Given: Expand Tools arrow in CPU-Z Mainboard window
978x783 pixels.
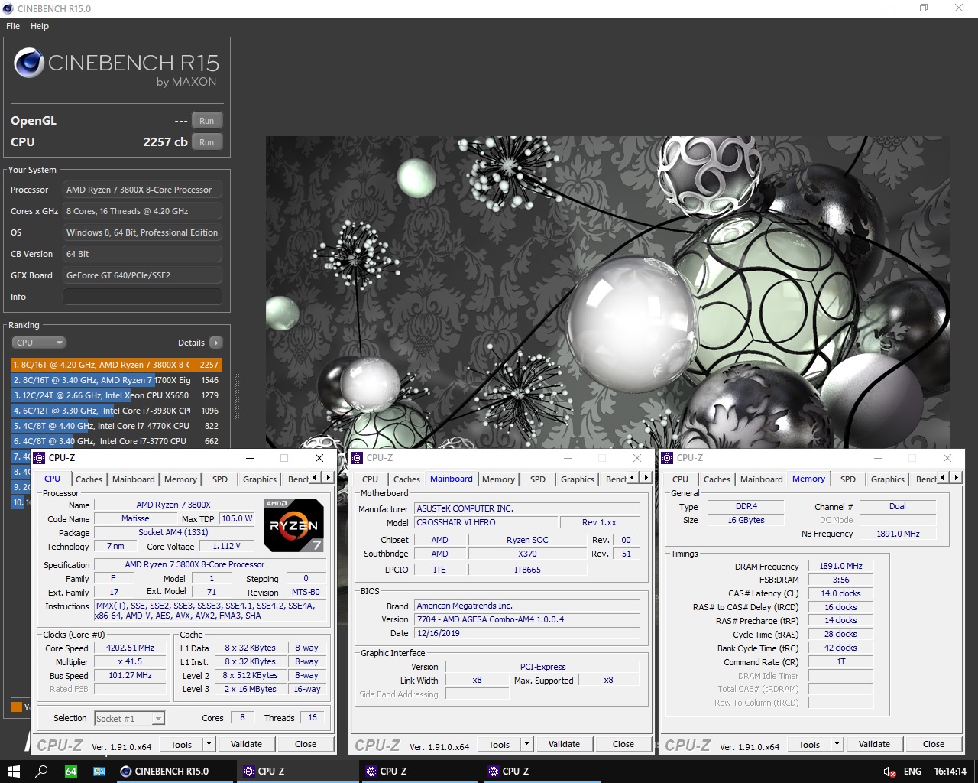Looking at the screenshot, I should tap(526, 744).
